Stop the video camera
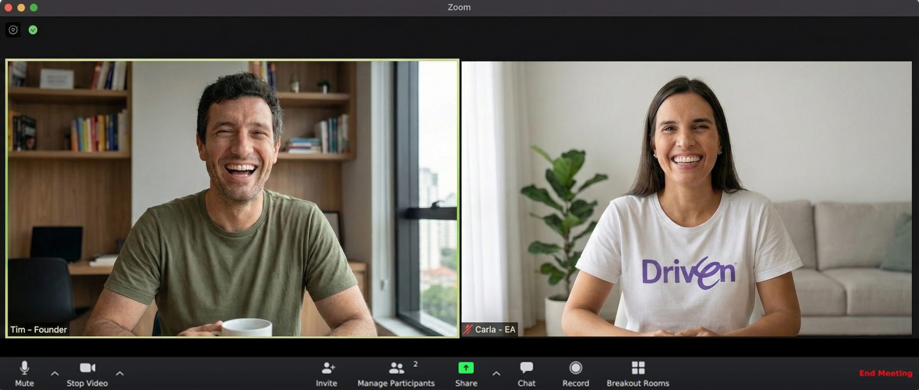The height and width of the screenshot is (390, 919). point(87,373)
